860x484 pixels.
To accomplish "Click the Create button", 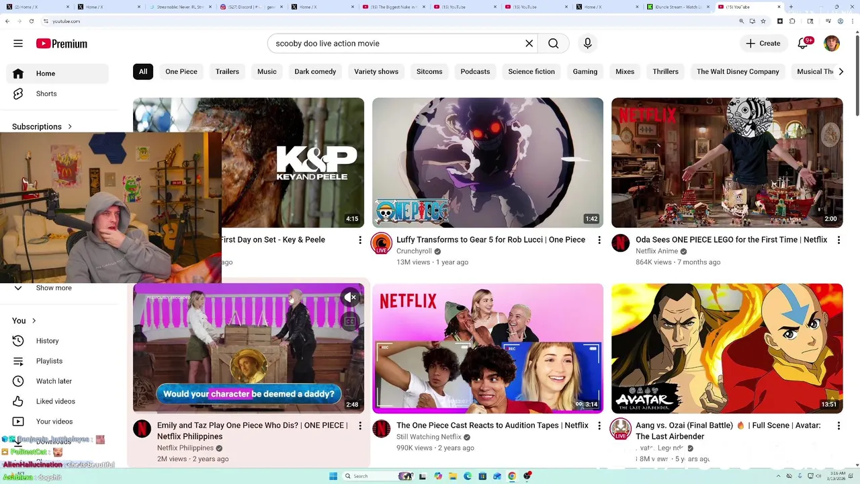I will pos(763,44).
